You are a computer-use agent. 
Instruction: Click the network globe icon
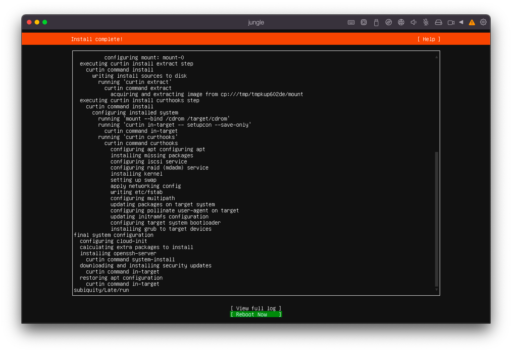click(x=401, y=23)
